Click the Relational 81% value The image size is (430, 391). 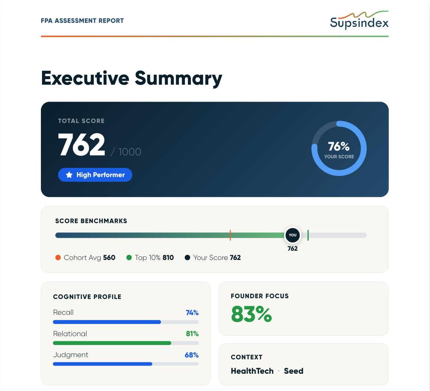(192, 334)
